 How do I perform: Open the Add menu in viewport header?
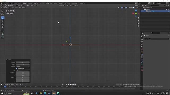(x=20, y=8)
